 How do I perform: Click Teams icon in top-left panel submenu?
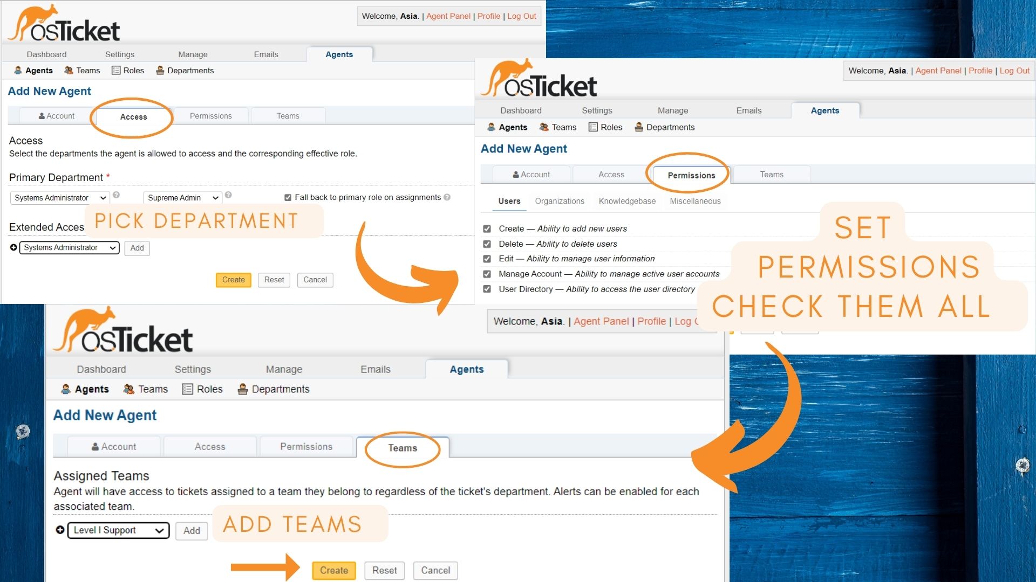tap(69, 71)
